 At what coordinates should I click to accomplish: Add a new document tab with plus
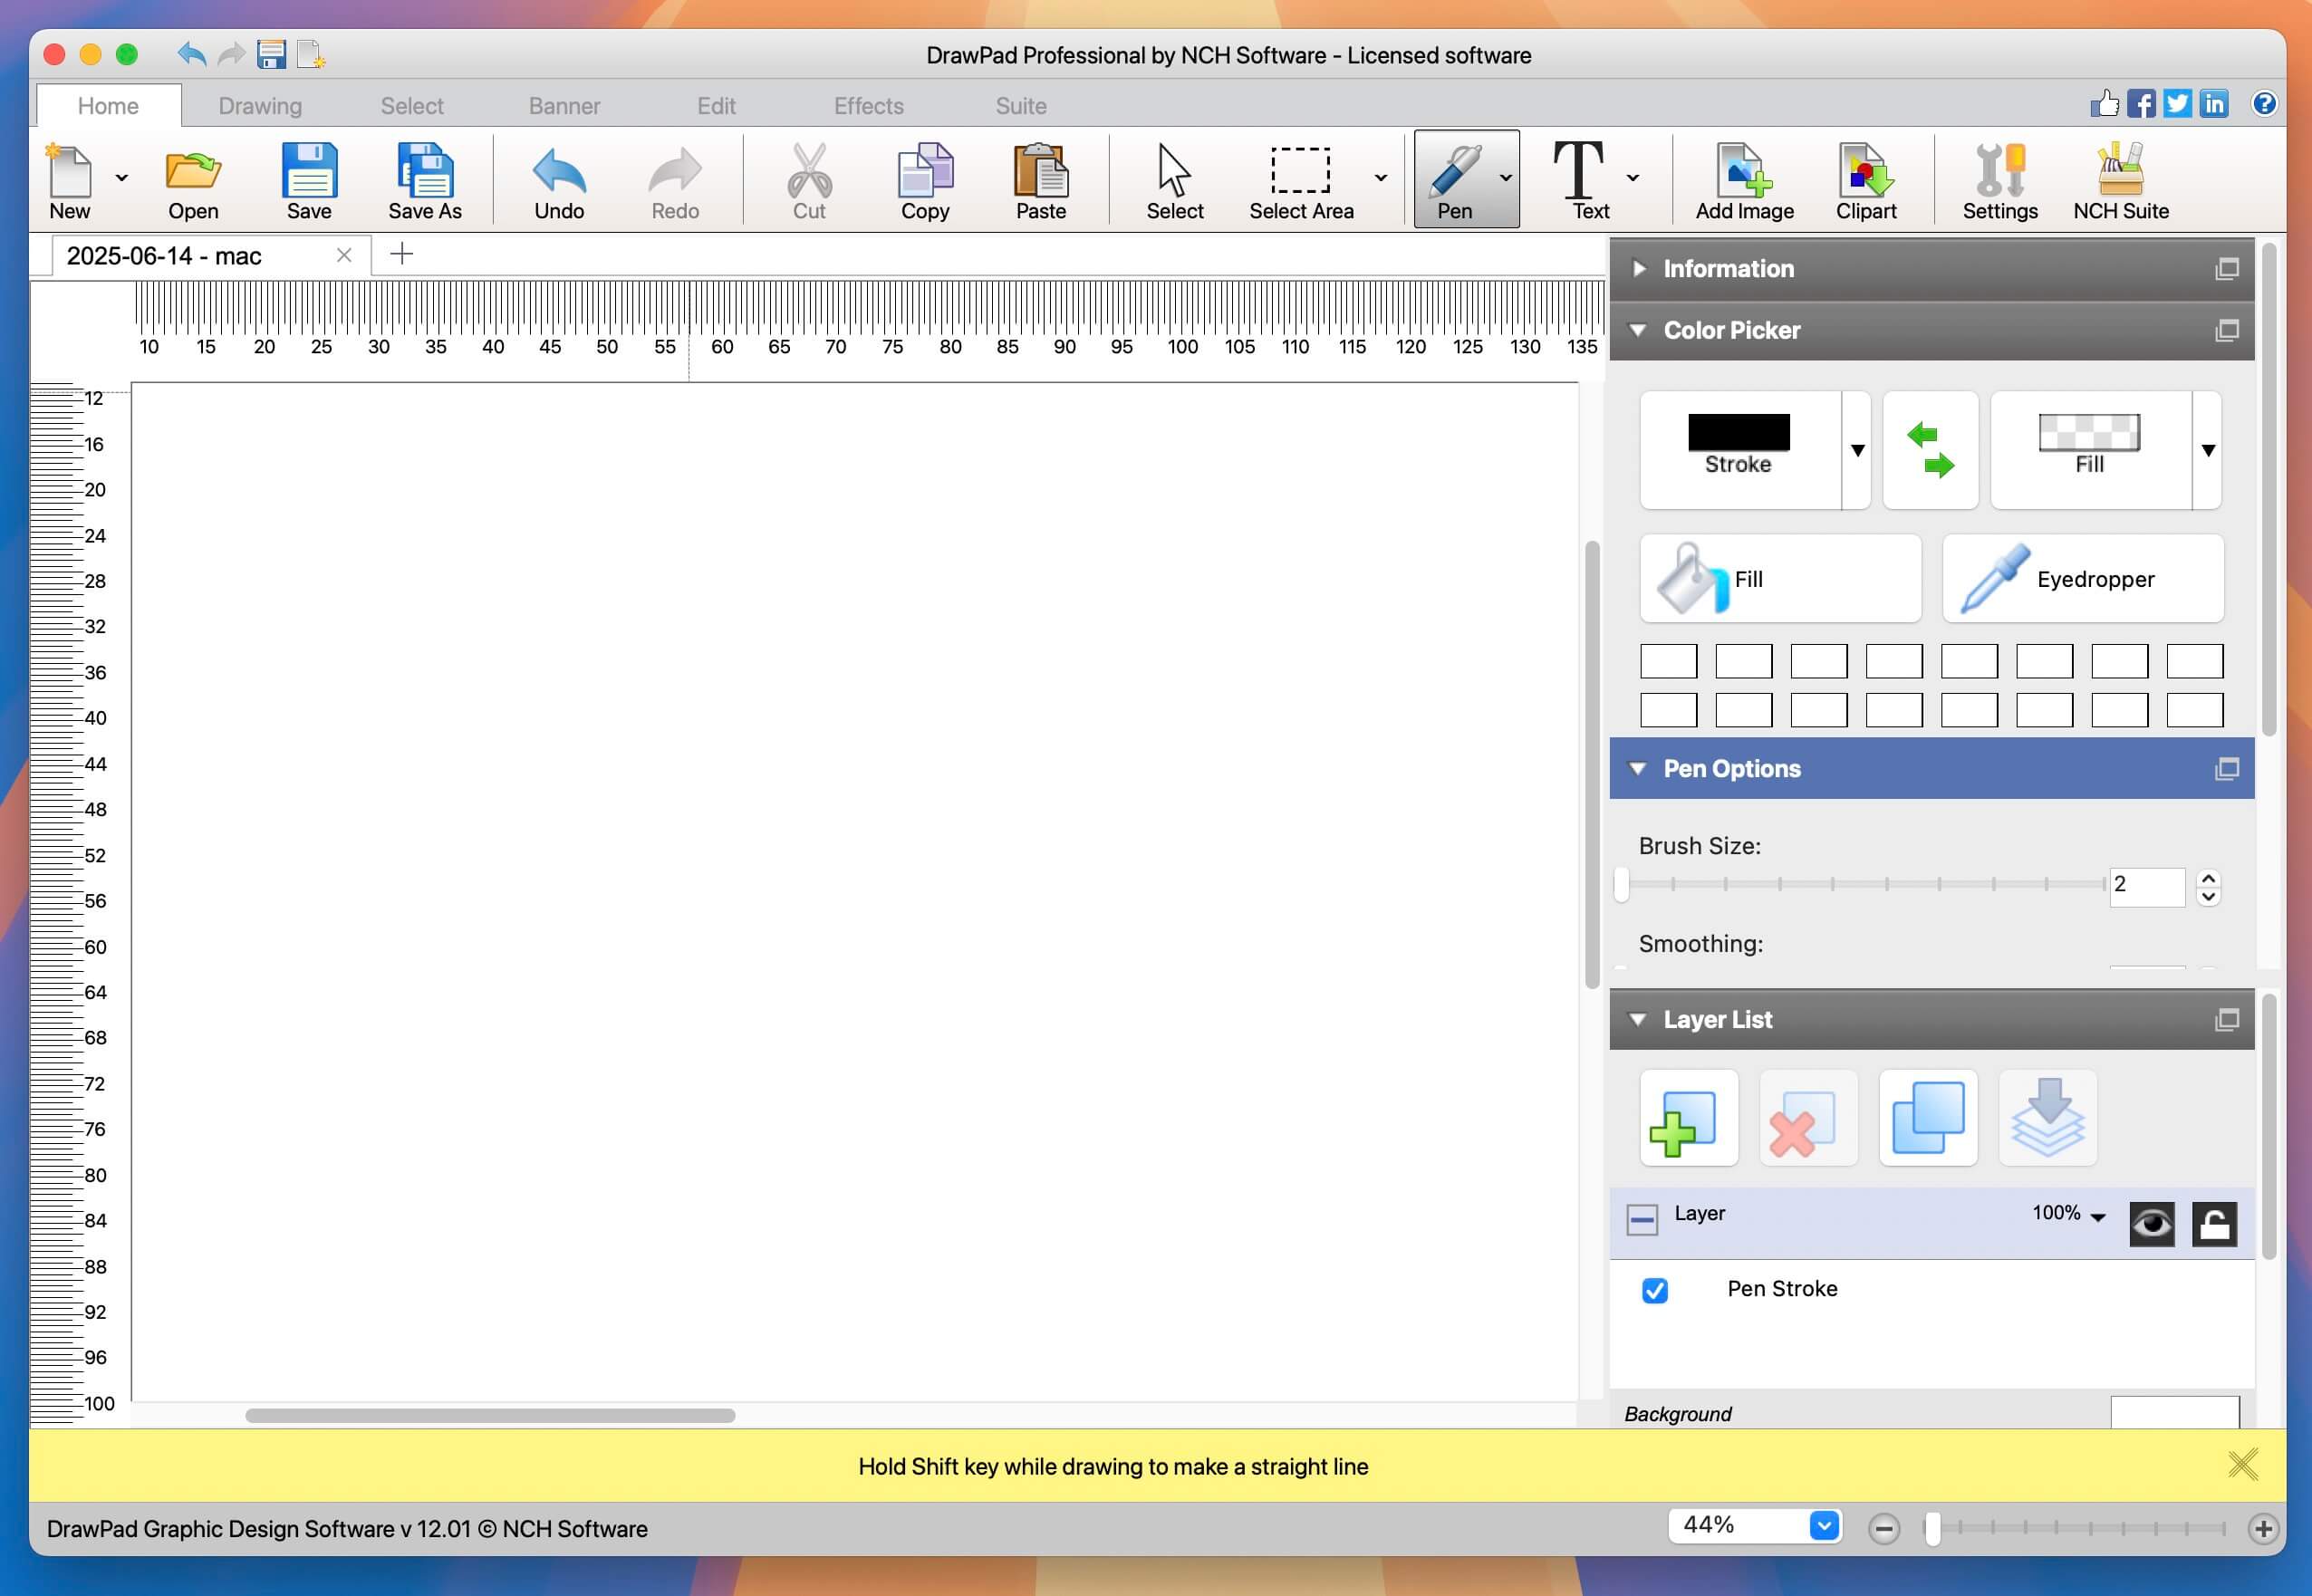coord(401,254)
